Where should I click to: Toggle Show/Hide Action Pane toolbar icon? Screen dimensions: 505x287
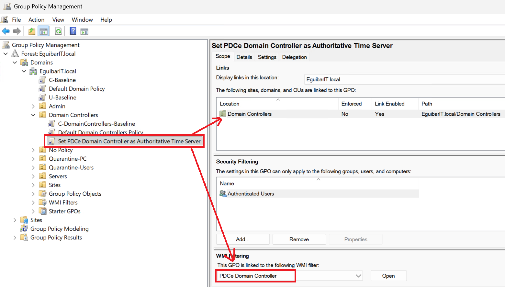[84, 31]
